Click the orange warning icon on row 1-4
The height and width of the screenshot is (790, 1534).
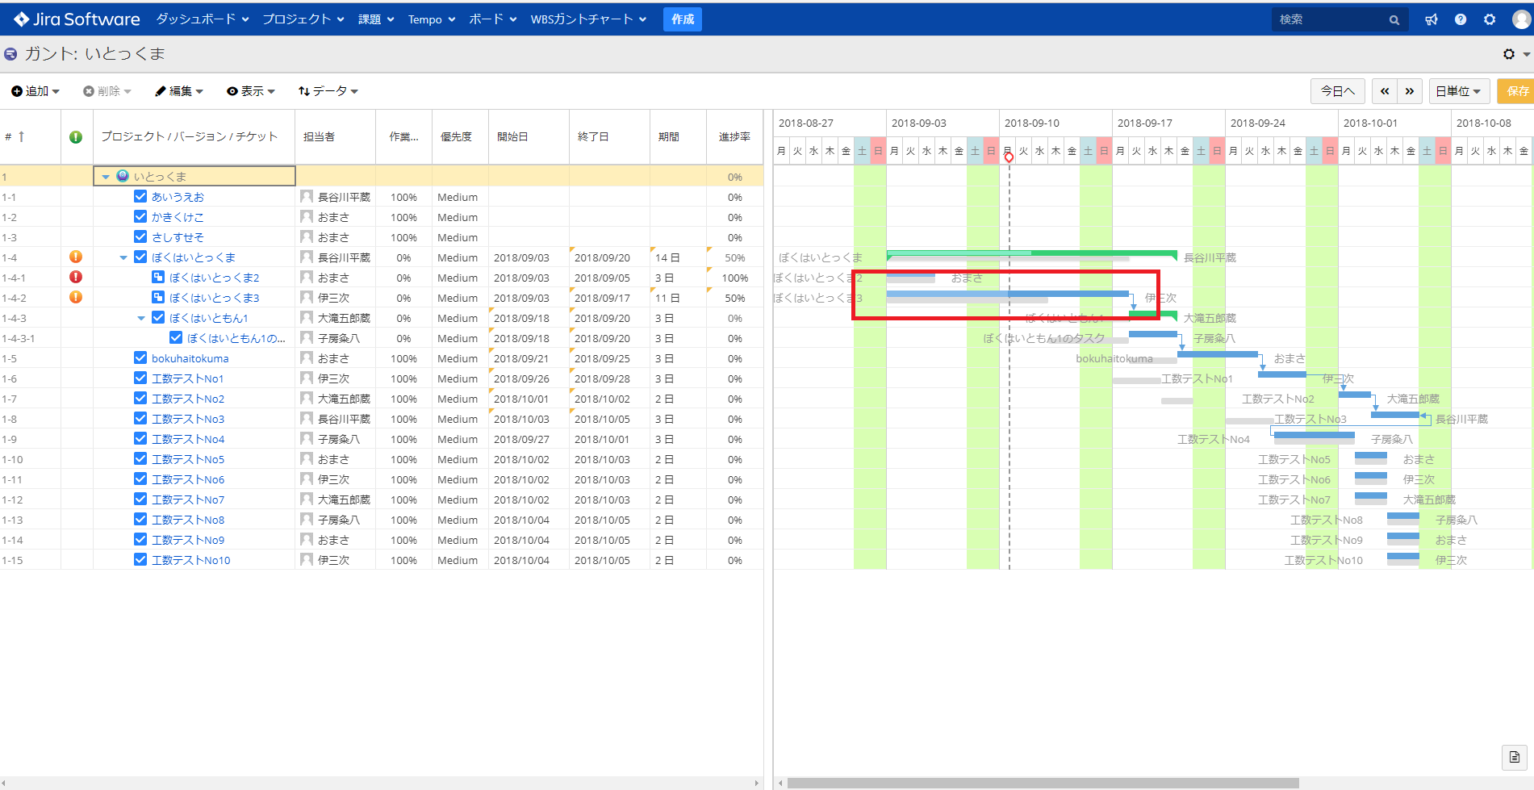coord(76,257)
